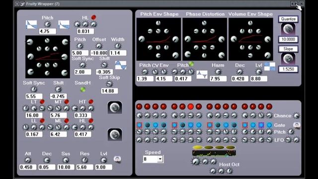Adjust the Chance knob at row end
Viewport: 318px width, 179px height.
coord(297,116)
